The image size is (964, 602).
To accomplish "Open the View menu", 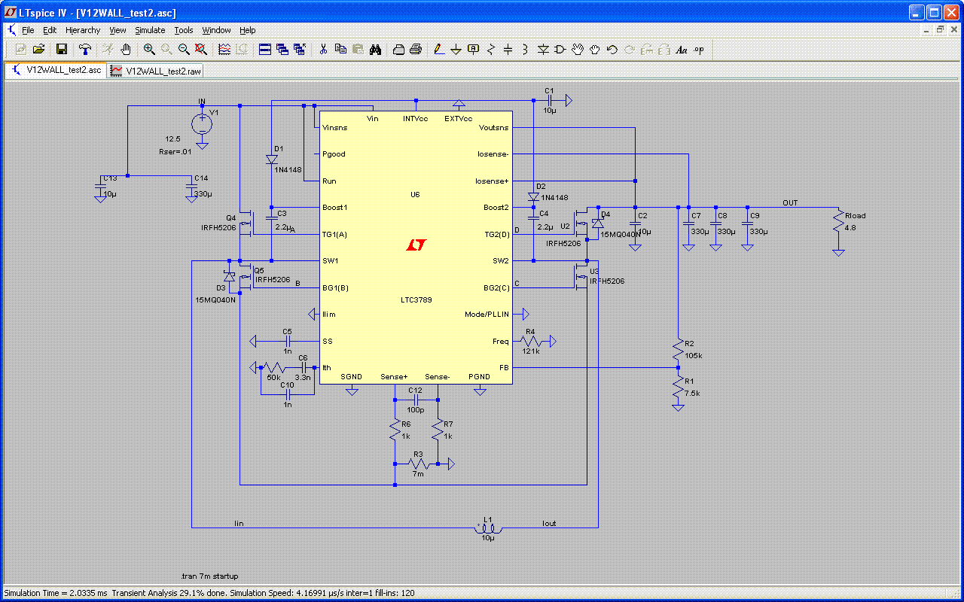I will click(117, 30).
